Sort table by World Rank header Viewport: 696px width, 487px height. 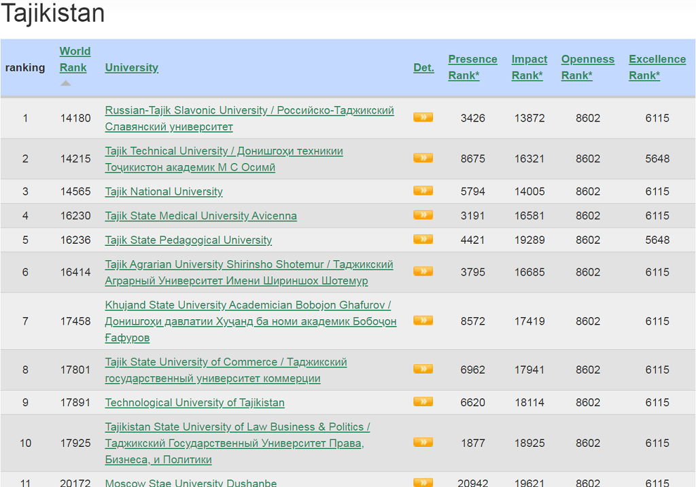(75, 60)
